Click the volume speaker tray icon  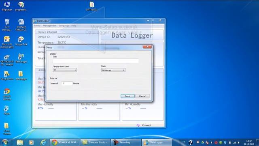[x=239, y=142]
